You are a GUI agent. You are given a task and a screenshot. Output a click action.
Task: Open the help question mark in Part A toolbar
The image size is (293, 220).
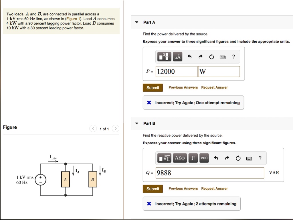pyautogui.click(x=233, y=57)
